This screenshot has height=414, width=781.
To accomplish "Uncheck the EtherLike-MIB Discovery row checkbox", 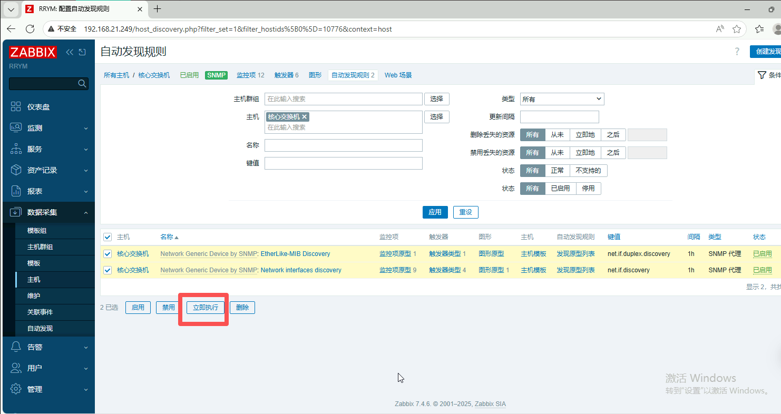I will (x=108, y=254).
